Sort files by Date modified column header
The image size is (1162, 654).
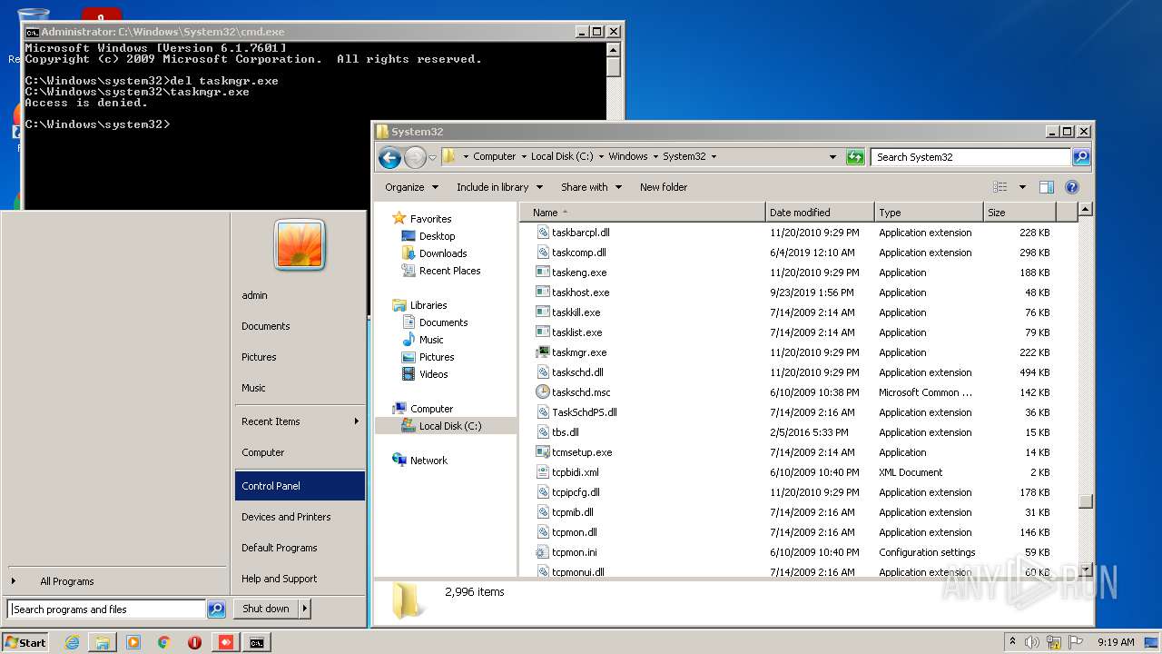(820, 213)
